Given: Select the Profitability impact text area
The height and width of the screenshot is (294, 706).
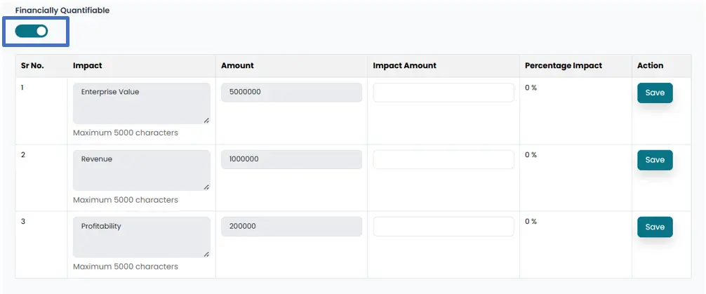Looking at the screenshot, I should pos(141,237).
